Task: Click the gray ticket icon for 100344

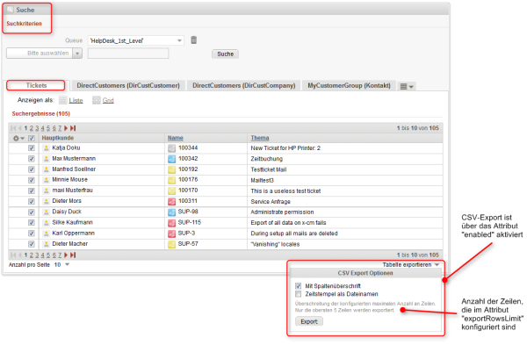Action: 172,148
